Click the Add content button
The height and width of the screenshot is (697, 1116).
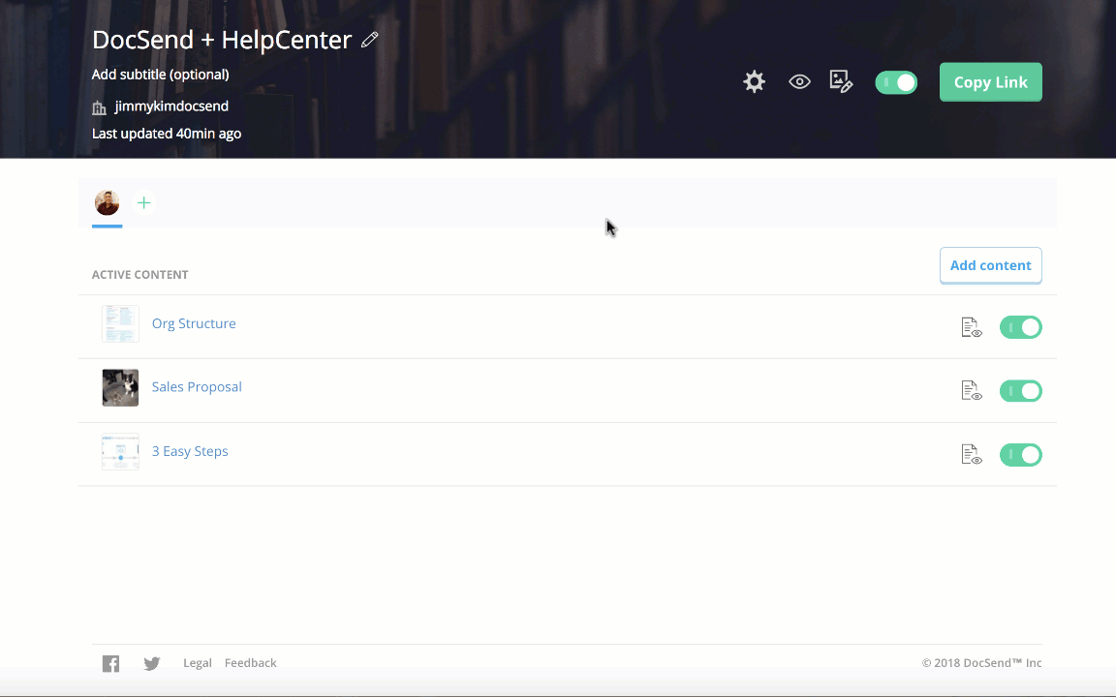[991, 265]
